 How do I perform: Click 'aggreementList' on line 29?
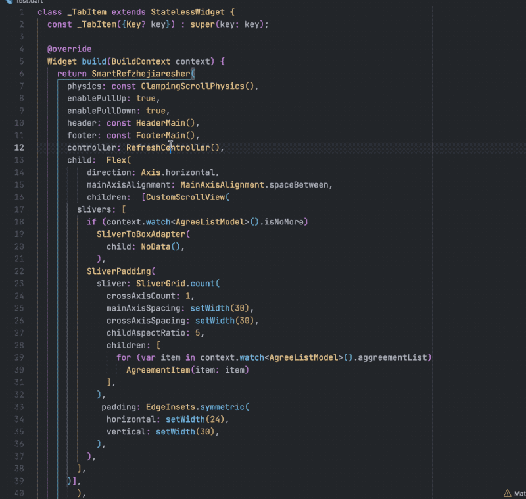(393, 357)
